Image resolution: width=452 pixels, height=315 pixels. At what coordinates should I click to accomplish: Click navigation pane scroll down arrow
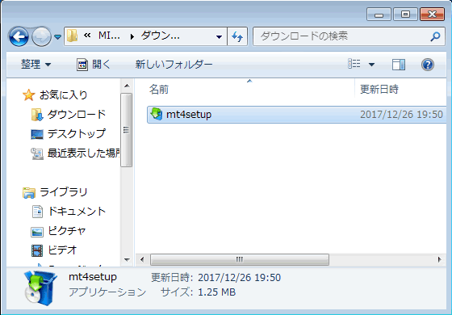click(127, 259)
